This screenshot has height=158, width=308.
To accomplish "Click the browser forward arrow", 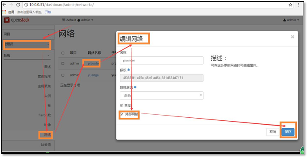I will pyautogui.click(x=11, y=5).
